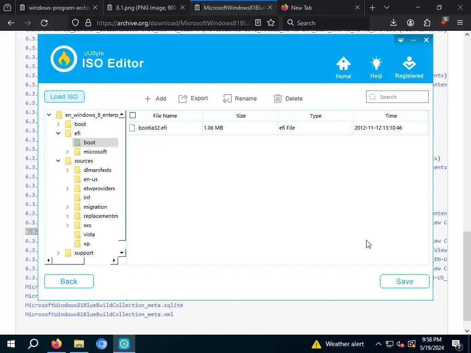Select the etwproviders tree item
Screen dimensions: 471x353
(99, 188)
